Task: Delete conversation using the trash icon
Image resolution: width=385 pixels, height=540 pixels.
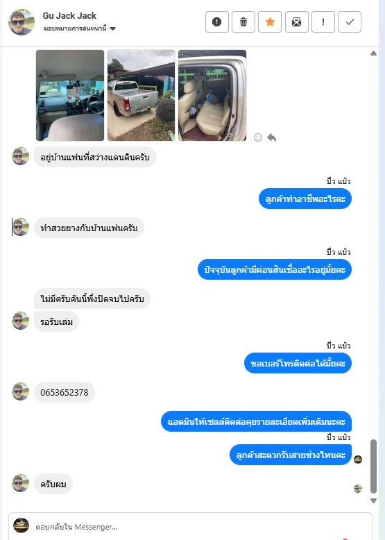Action: 243,22
